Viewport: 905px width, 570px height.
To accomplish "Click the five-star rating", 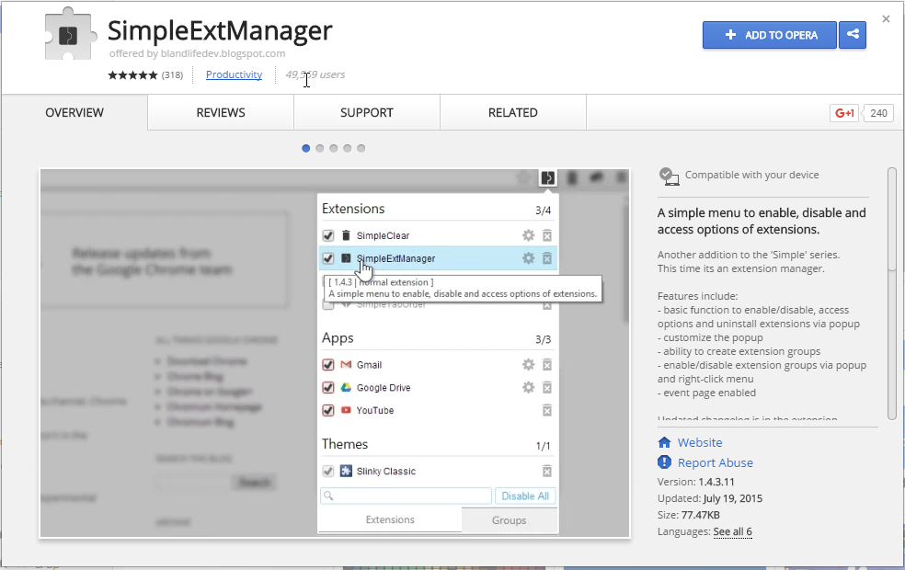I will 132,75.
